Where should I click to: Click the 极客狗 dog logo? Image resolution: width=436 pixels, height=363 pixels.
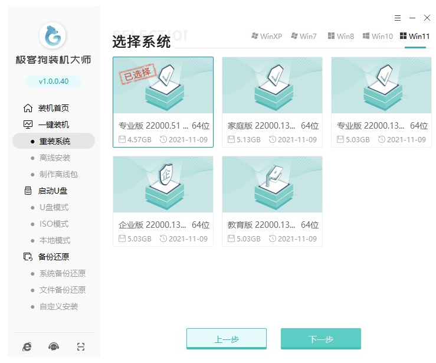[x=53, y=37]
